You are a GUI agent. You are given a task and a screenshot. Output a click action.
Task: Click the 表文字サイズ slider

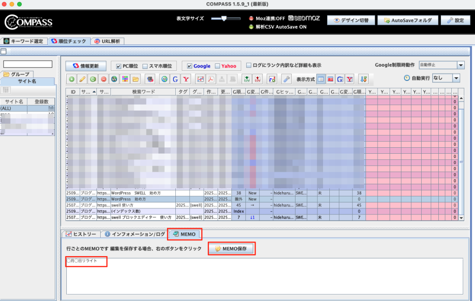[225, 19]
